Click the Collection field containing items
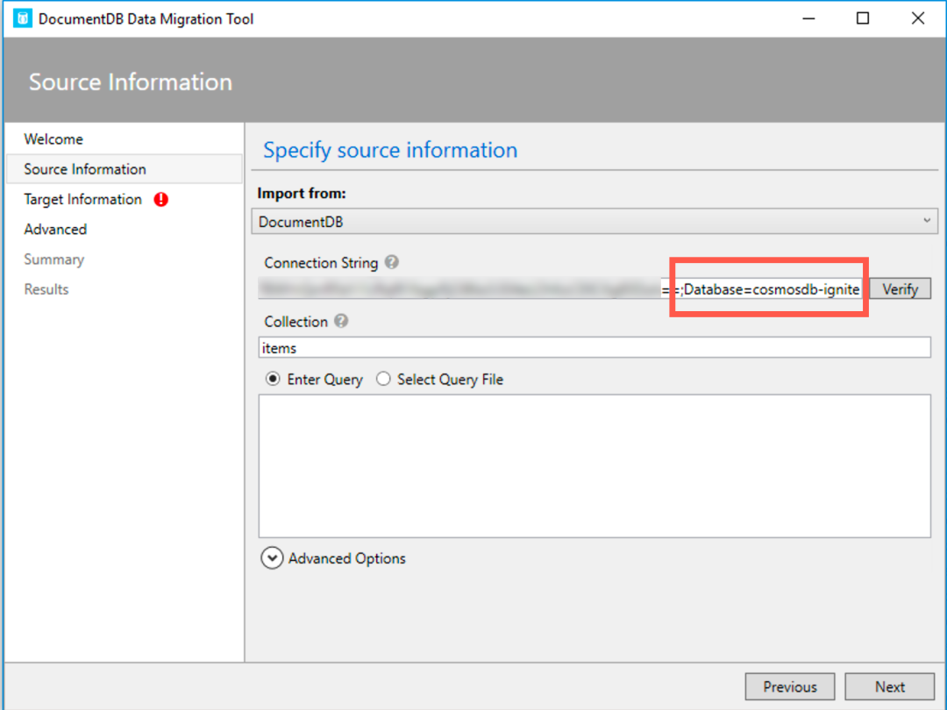 595,348
